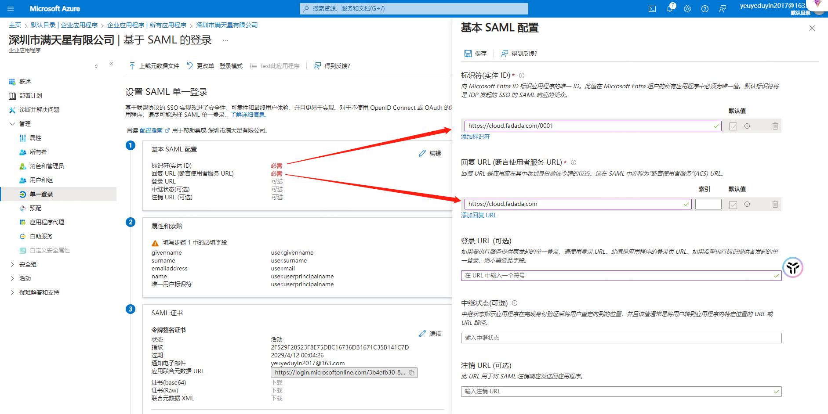Open the 了解详细信息 link
The image size is (828, 414).
tap(249, 115)
